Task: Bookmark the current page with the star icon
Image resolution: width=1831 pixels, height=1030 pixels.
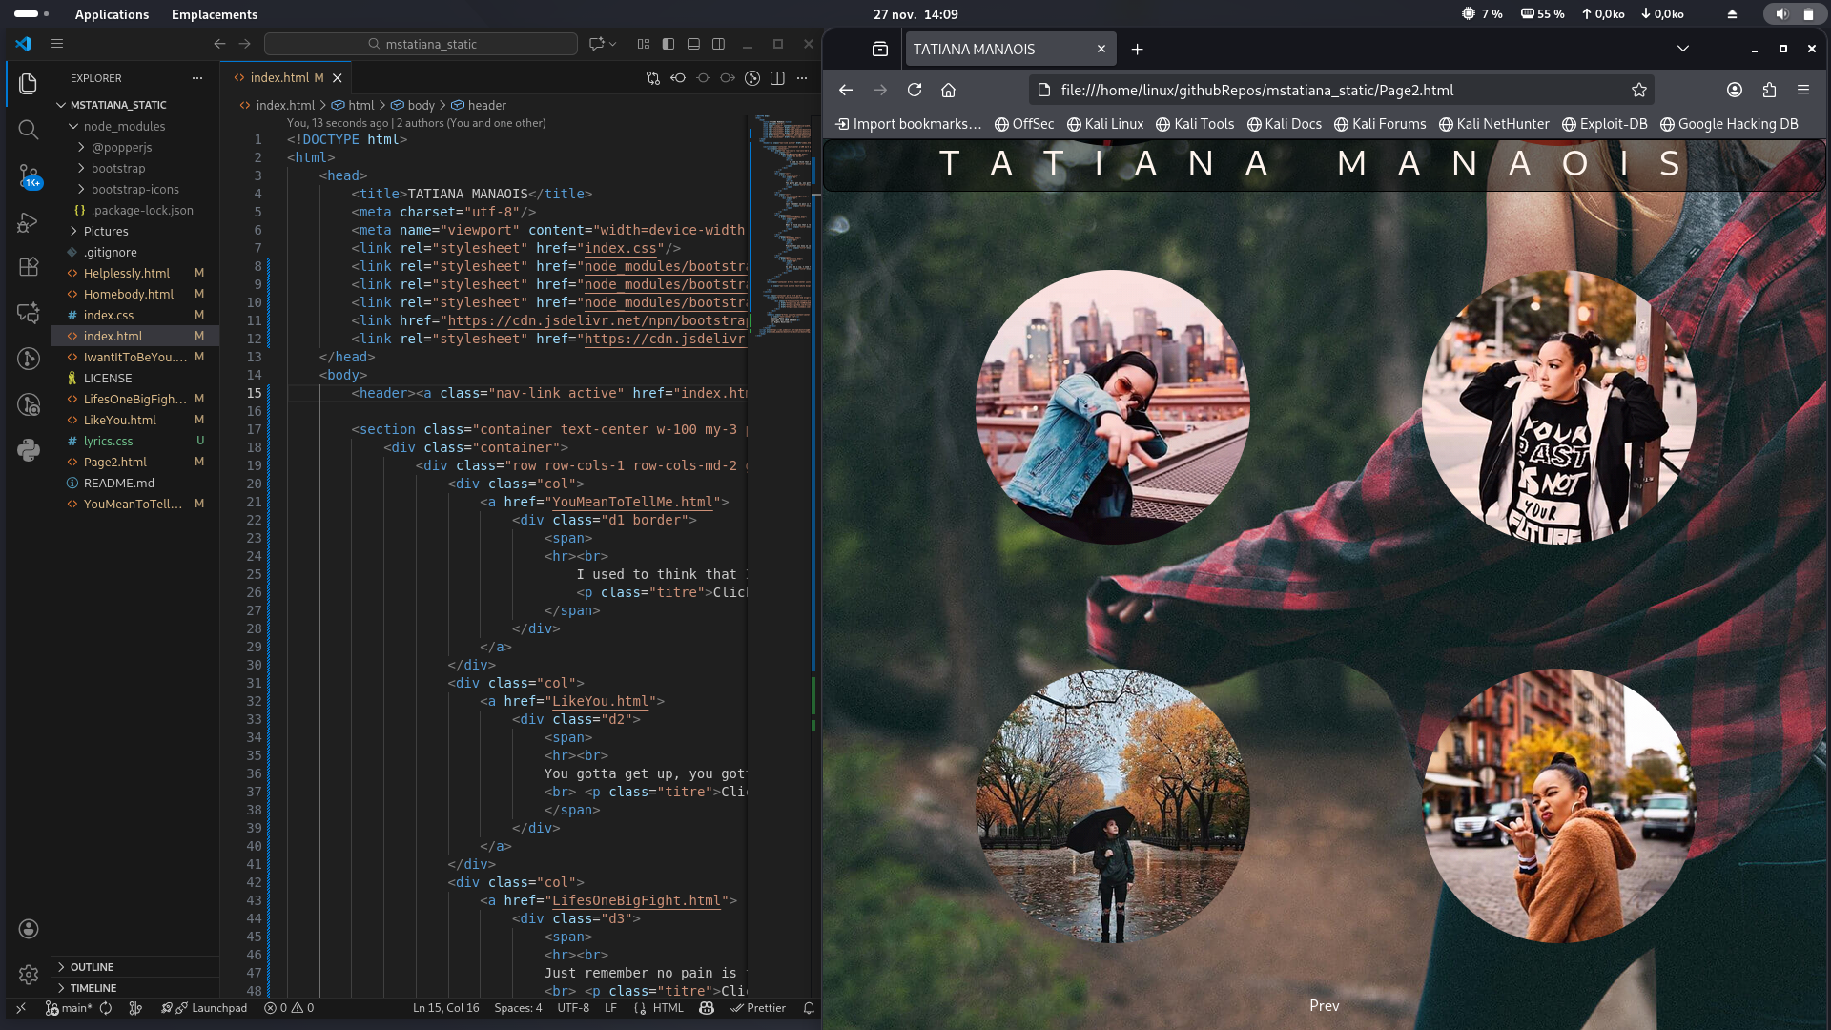Action: pyautogui.click(x=1639, y=90)
